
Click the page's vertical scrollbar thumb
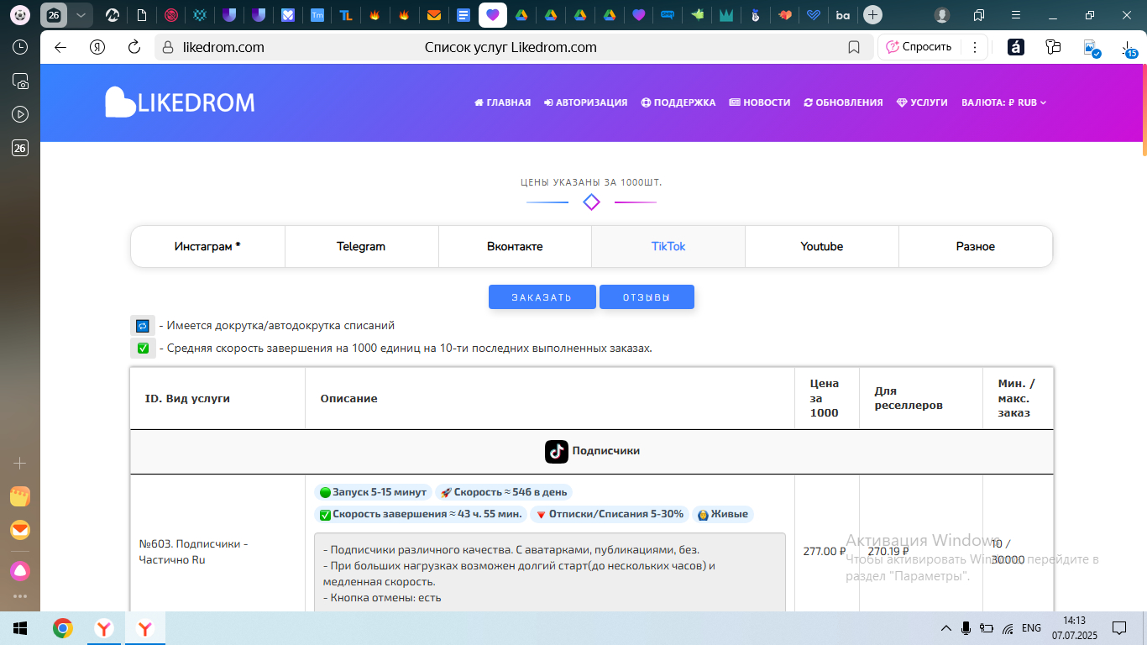pyautogui.click(x=1144, y=109)
